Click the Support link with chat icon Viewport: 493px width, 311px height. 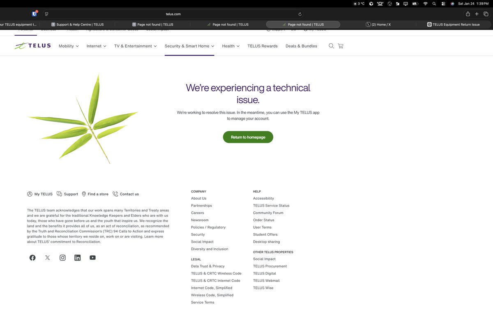click(67, 194)
